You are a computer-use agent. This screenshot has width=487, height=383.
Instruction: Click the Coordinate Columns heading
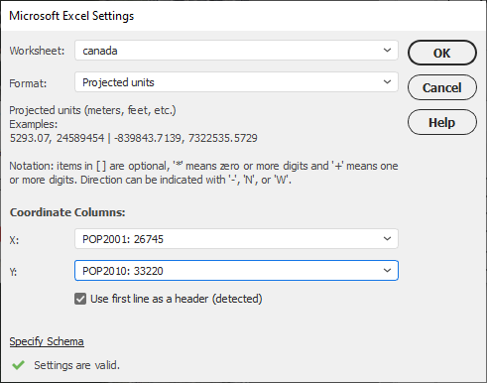pos(67,212)
